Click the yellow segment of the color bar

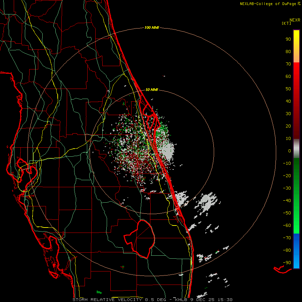(296, 46)
